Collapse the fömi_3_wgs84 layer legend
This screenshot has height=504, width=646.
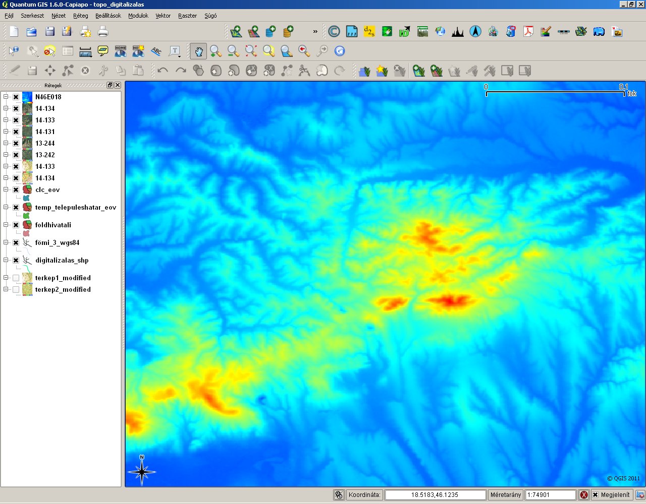[x=6, y=242]
